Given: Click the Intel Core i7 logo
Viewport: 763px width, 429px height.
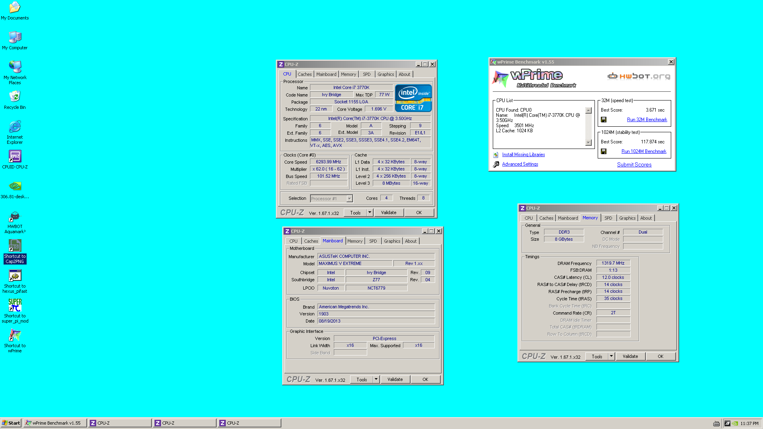Looking at the screenshot, I should pyautogui.click(x=413, y=98).
